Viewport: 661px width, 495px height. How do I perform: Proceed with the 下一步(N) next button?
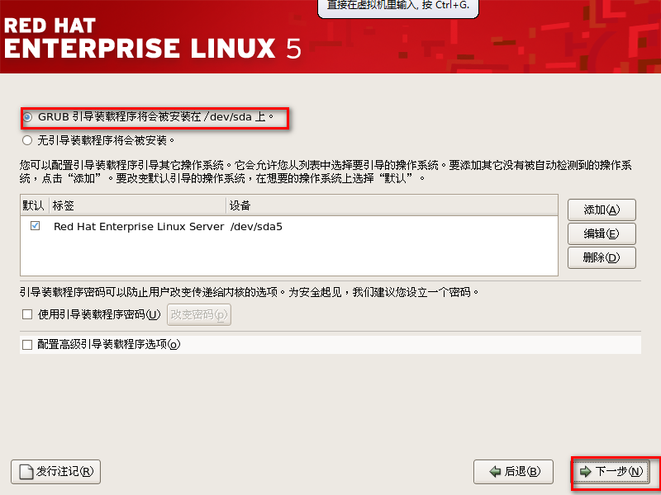tap(611, 471)
